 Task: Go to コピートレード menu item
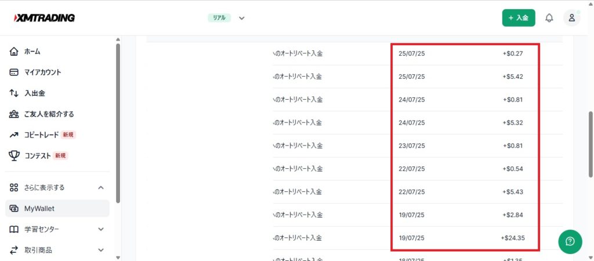pos(41,135)
